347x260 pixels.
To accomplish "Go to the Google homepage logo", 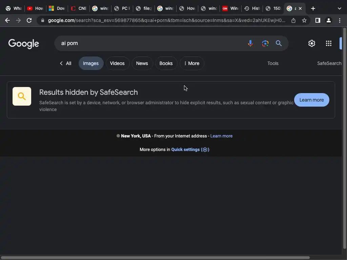I will pyautogui.click(x=24, y=44).
